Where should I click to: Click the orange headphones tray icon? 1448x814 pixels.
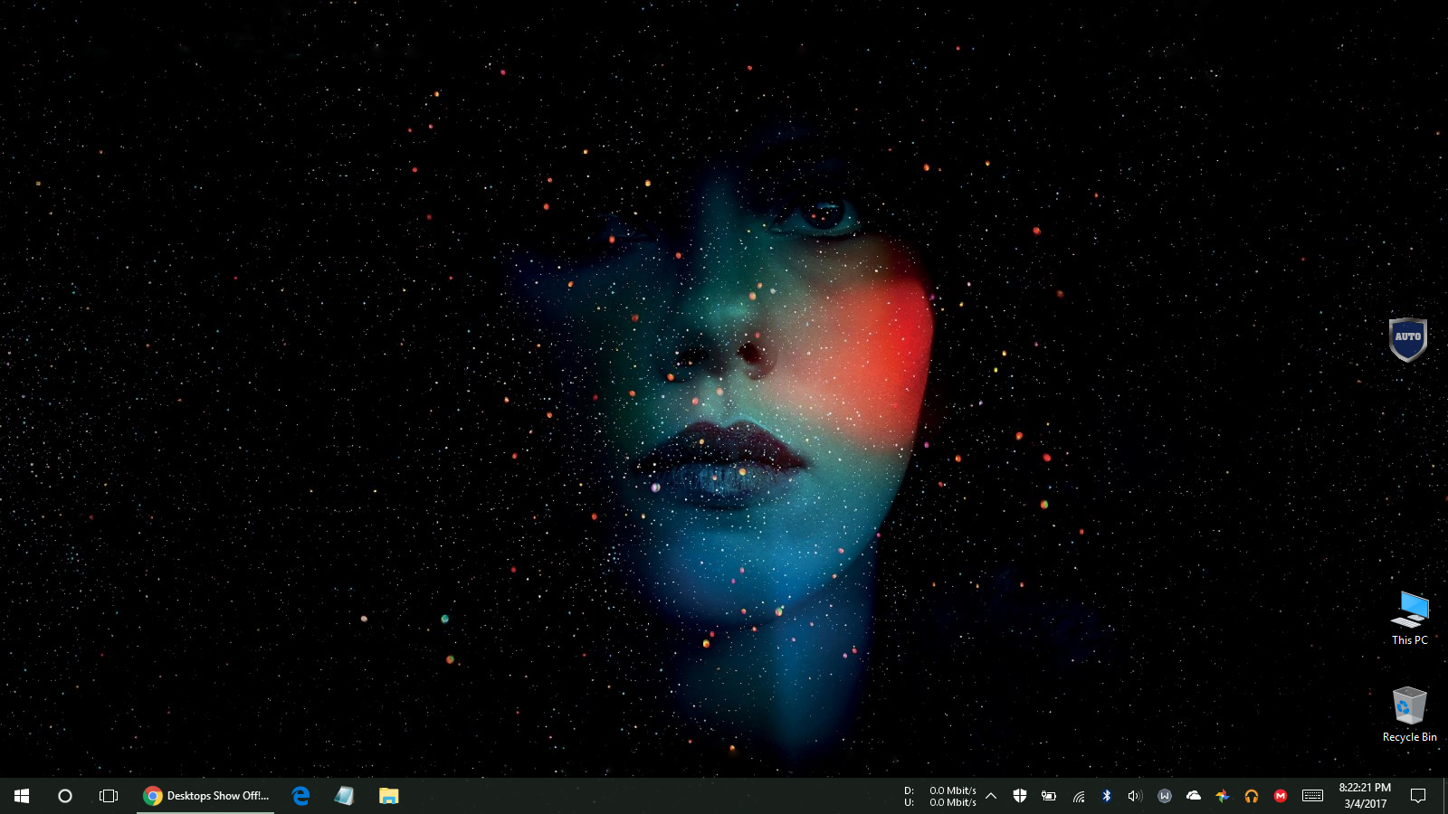click(x=1252, y=796)
